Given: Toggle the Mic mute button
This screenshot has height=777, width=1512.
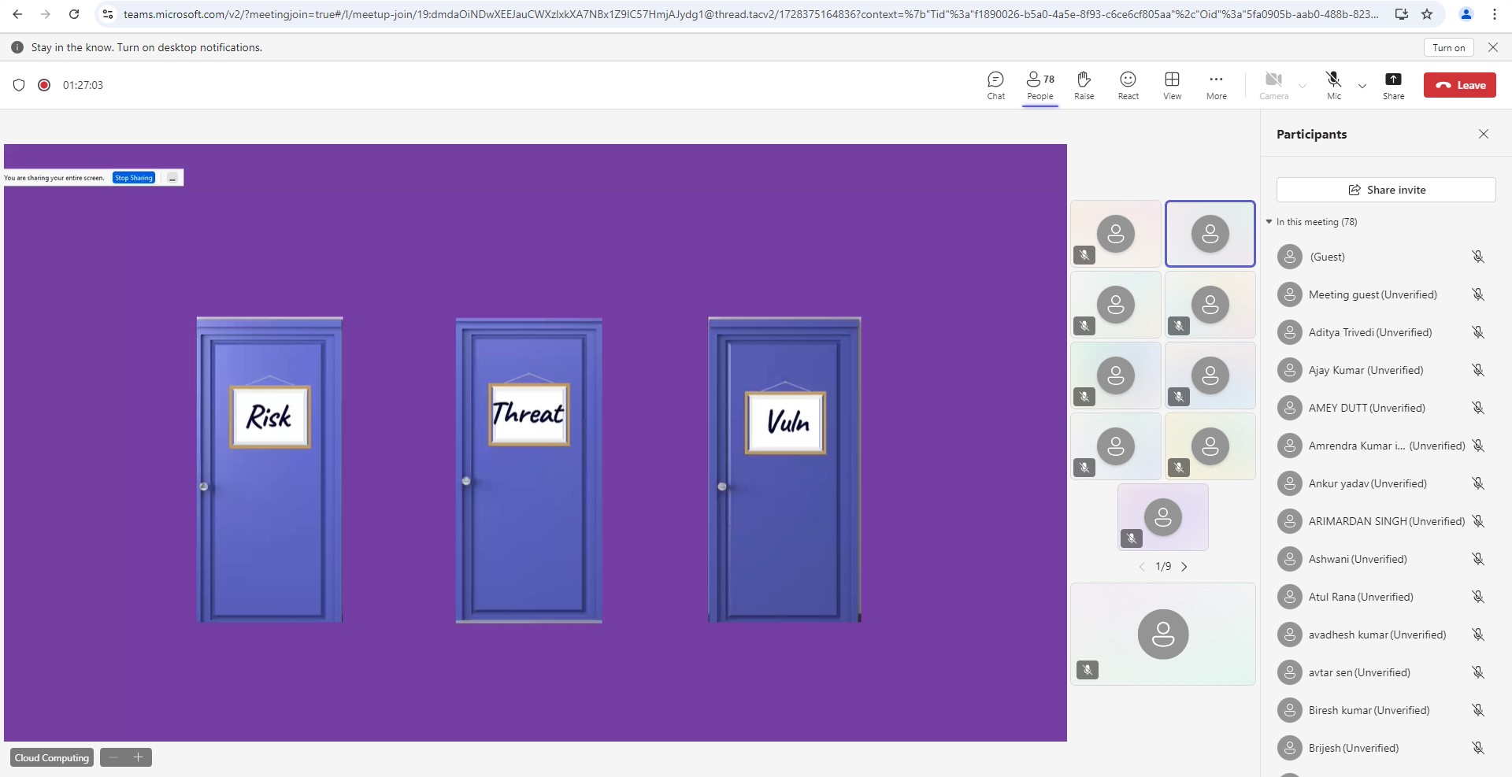Looking at the screenshot, I should 1333,85.
